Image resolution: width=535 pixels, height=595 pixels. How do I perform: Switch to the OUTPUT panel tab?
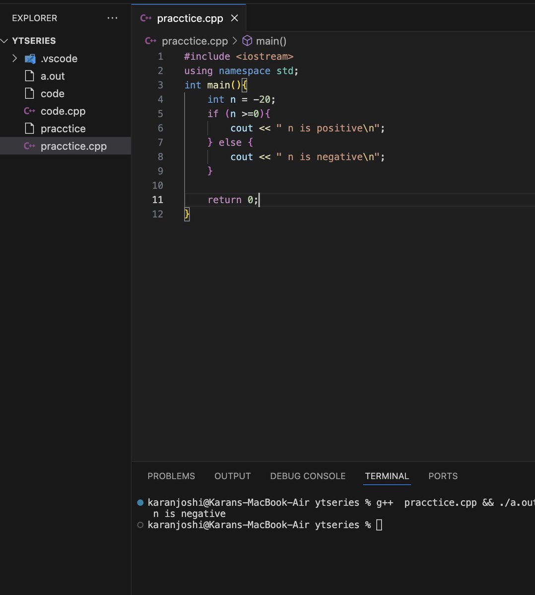coord(233,476)
